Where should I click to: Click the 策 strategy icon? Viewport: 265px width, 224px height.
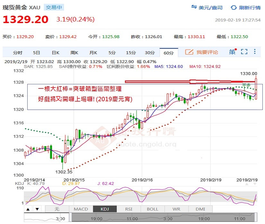233,52
